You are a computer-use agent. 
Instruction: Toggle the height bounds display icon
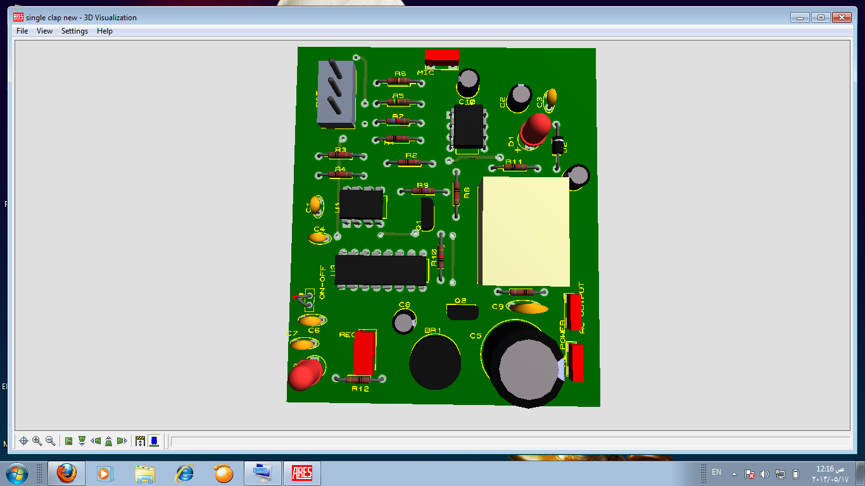click(x=141, y=441)
